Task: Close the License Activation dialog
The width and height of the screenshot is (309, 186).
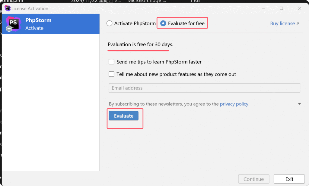Action: pyautogui.click(x=300, y=8)
